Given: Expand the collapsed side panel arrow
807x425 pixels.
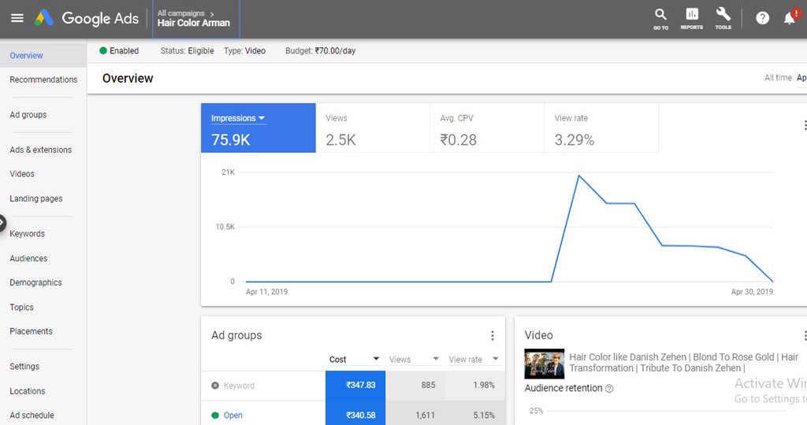Looking at the screenshot, I should click(x=2, y=223).
